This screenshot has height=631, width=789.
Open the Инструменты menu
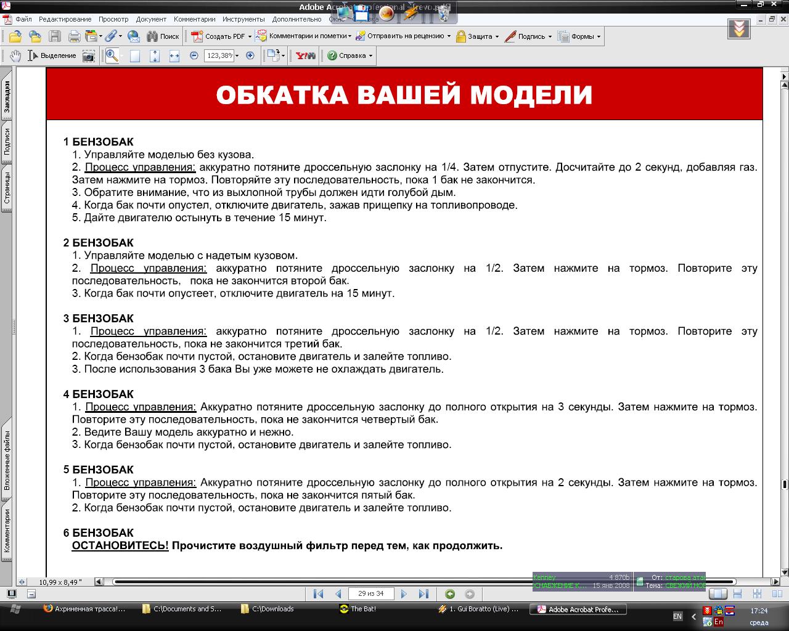(x=243, y=19)
